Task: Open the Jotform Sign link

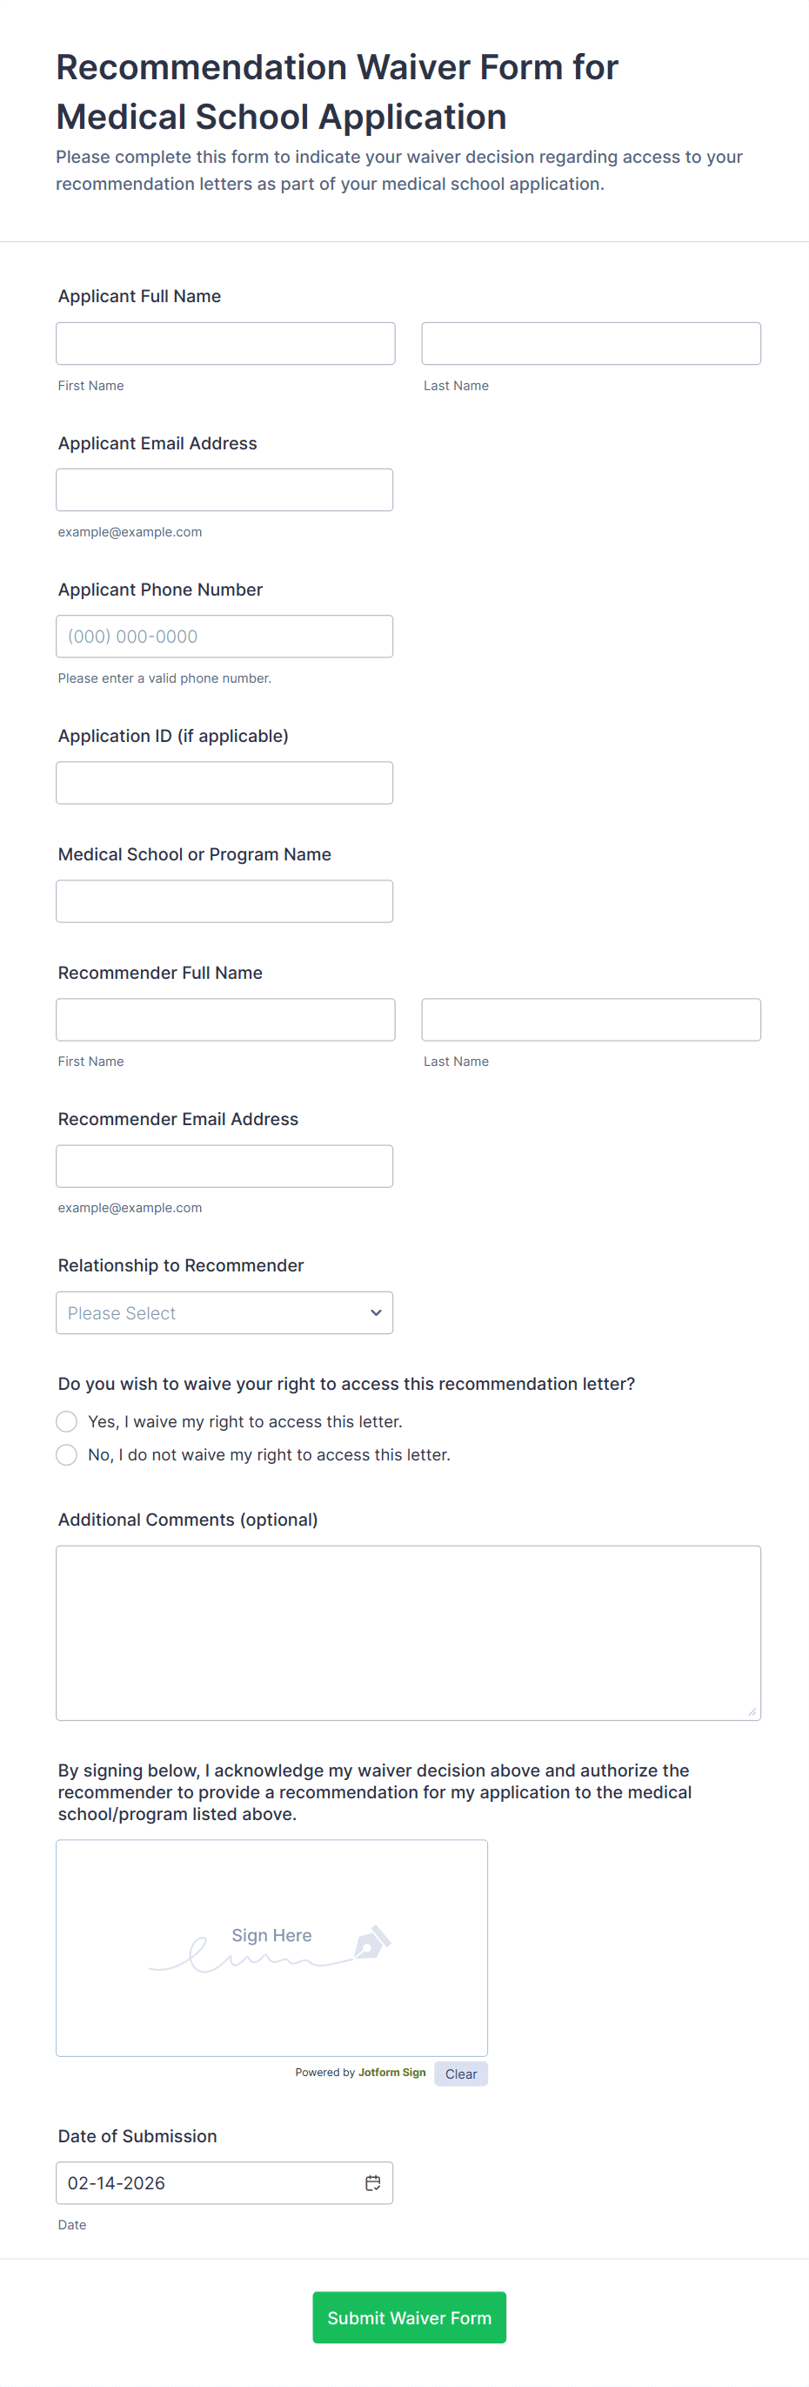Action: 391,2072
